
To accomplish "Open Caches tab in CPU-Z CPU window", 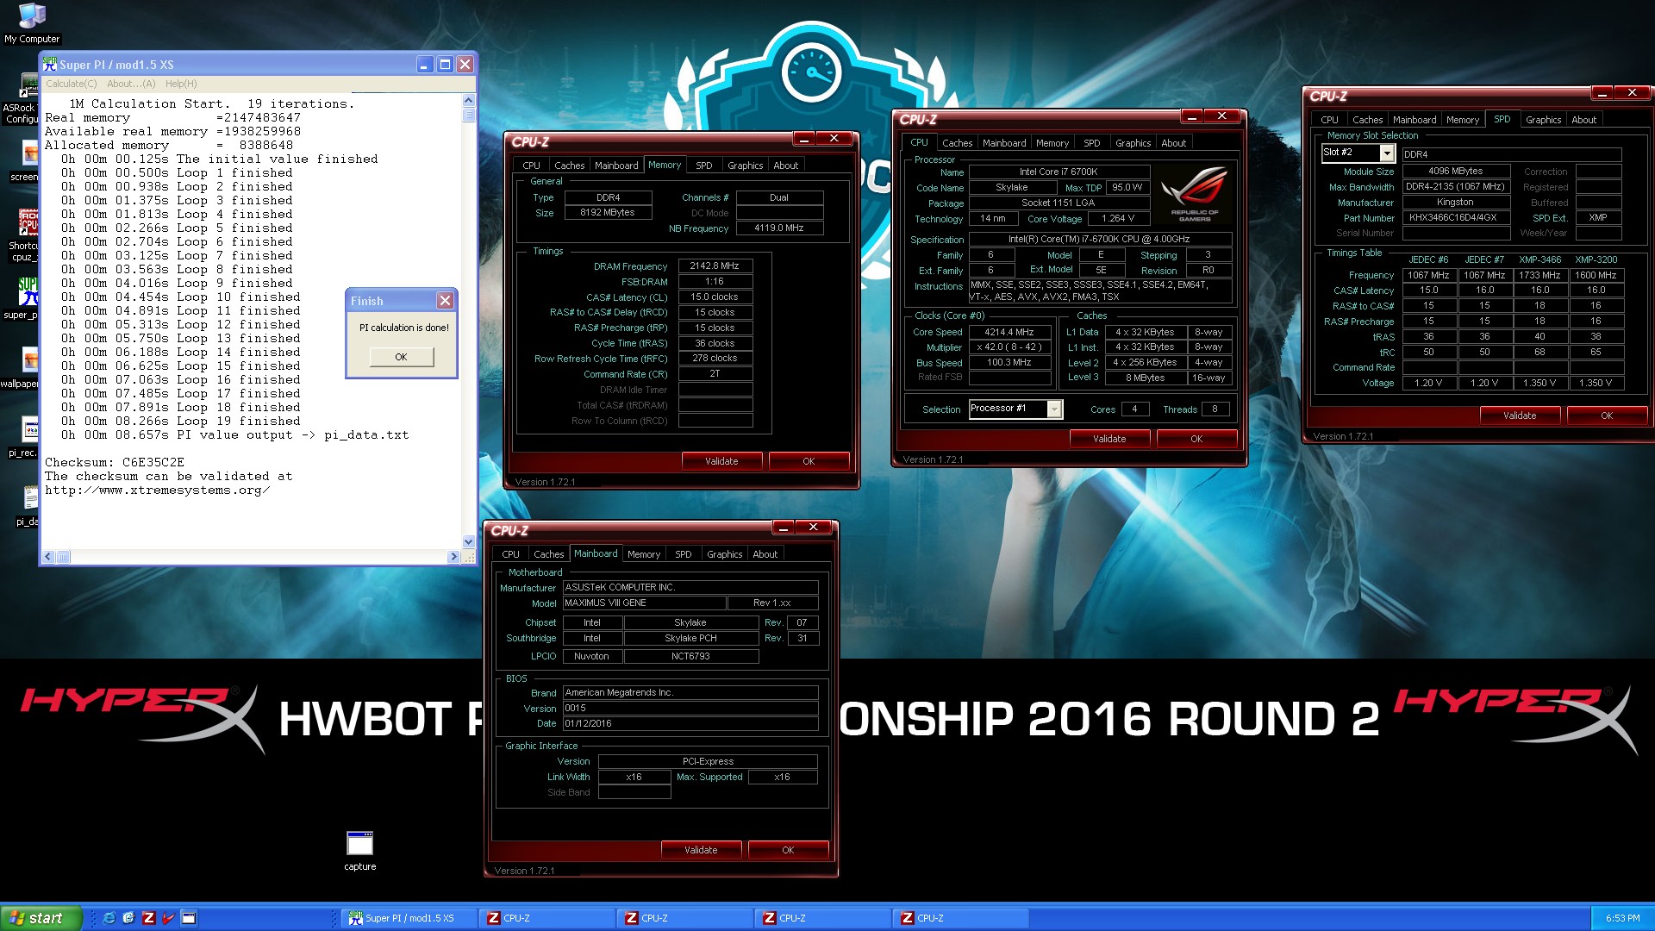I will pos(957,143).
